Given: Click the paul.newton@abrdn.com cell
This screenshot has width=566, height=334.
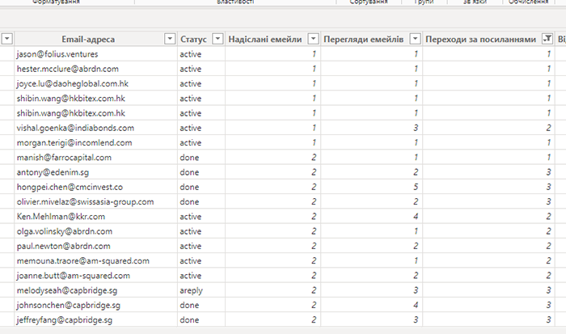Looking at the screenshot, I should pos(95,247).
